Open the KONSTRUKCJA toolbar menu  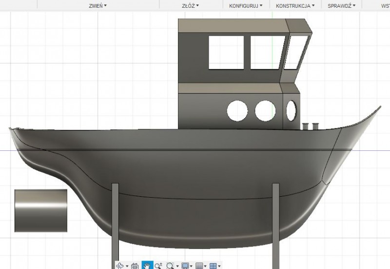click(x=295, y=6)
